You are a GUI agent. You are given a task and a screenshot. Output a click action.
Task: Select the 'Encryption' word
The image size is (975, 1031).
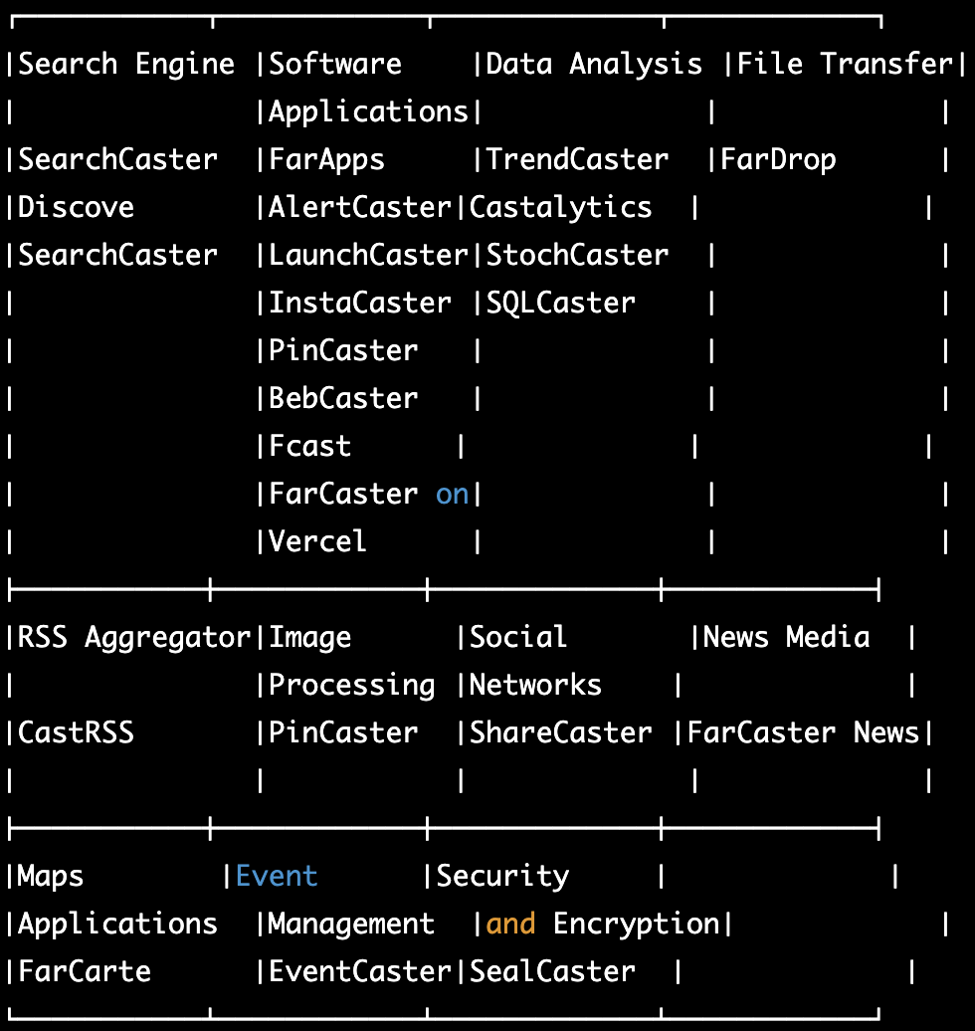[637, 925]
